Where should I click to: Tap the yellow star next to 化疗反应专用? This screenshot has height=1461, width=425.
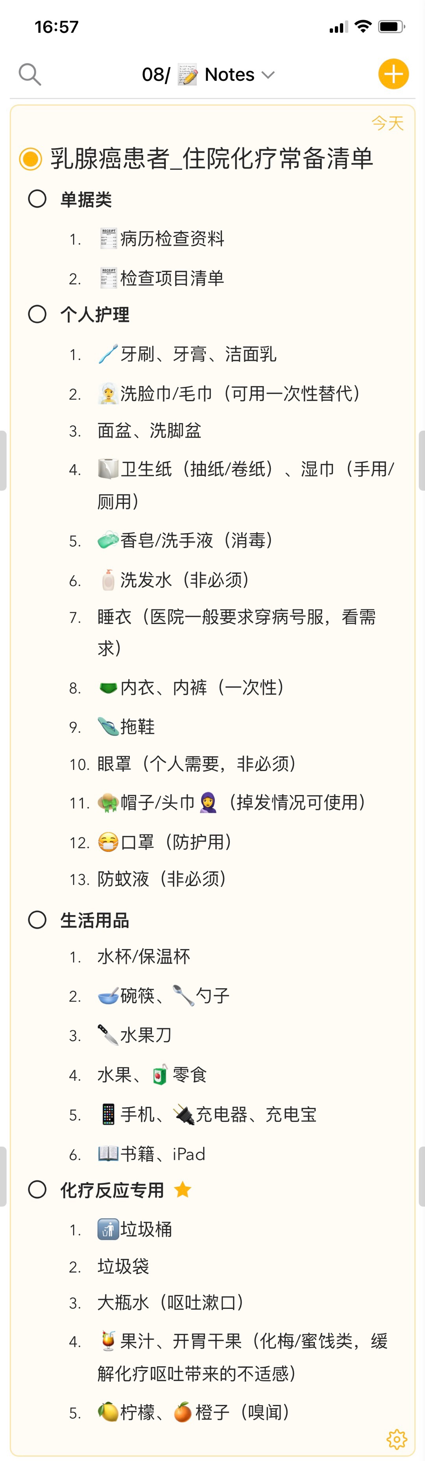point(183,1189)
